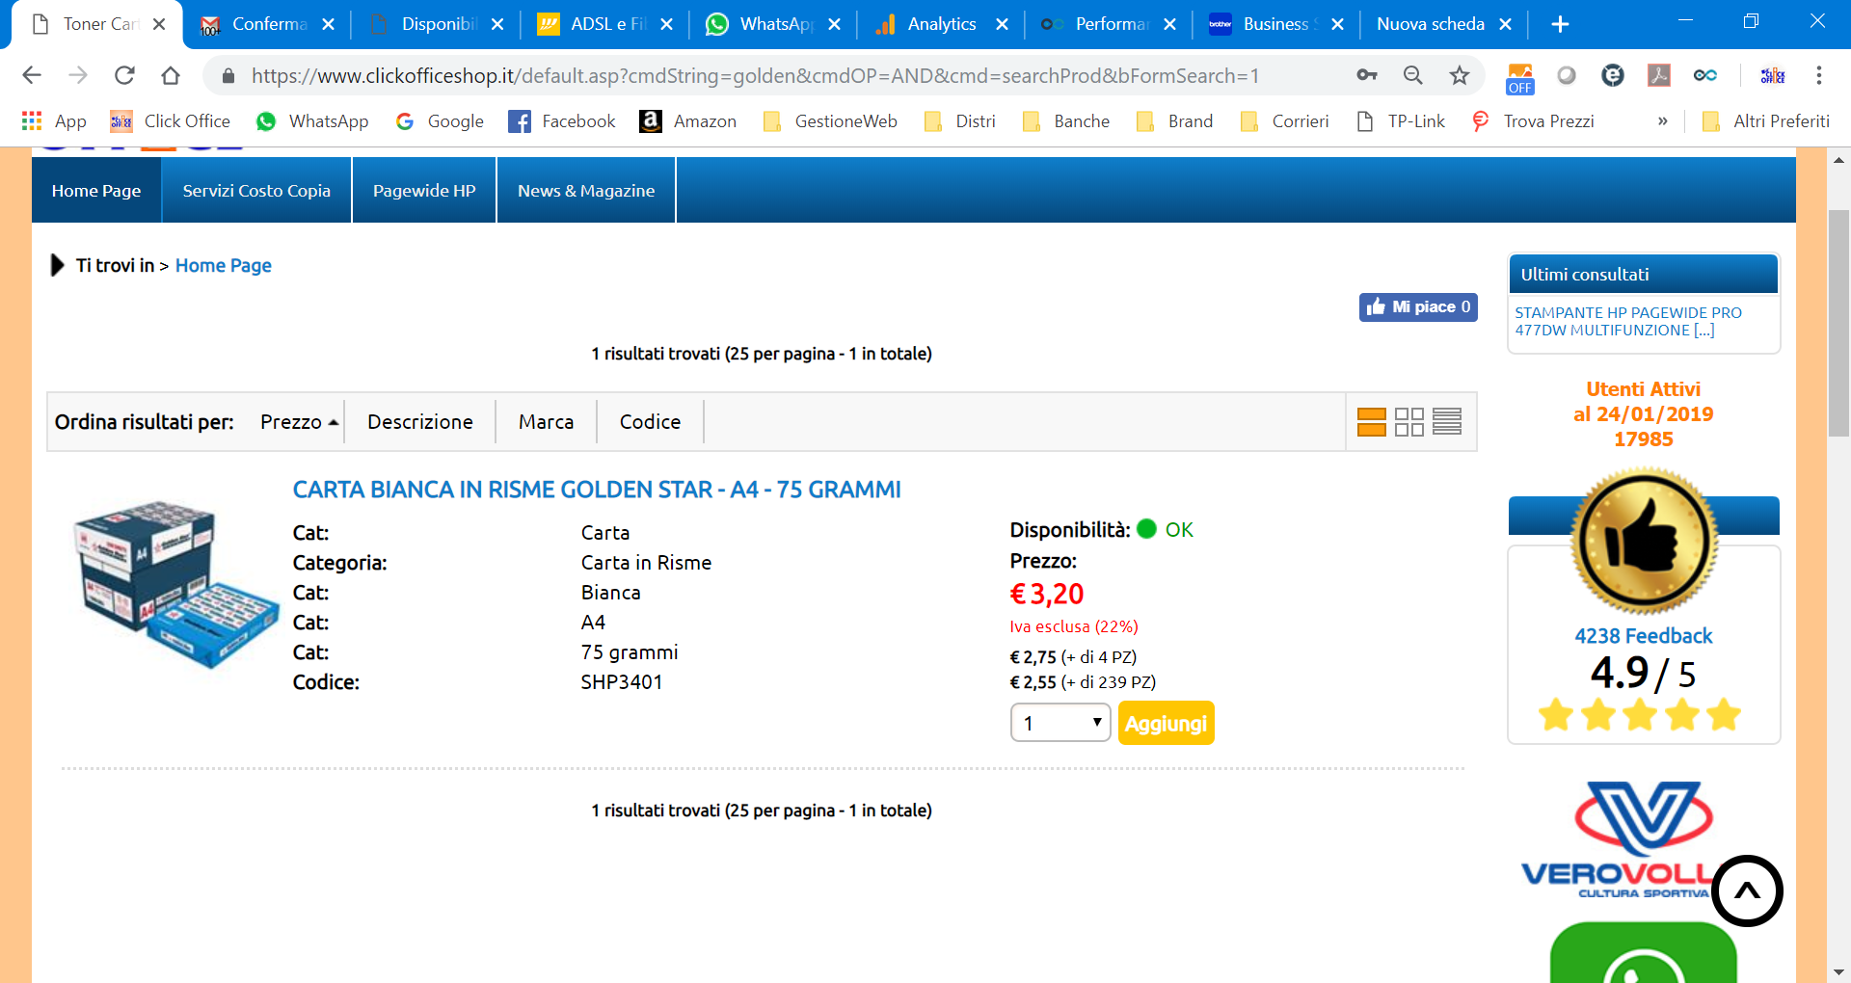
Task: Open the Carta Bianca Golden Star product link
Action: point(597,490)
